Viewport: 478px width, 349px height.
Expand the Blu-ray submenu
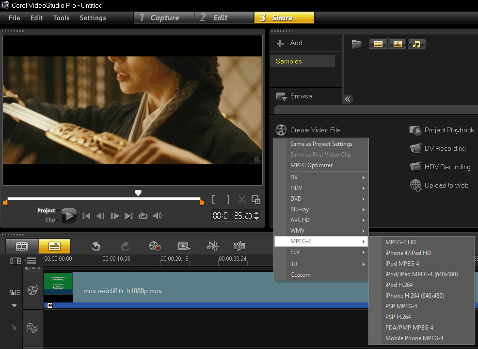click(x=321, y=209)
